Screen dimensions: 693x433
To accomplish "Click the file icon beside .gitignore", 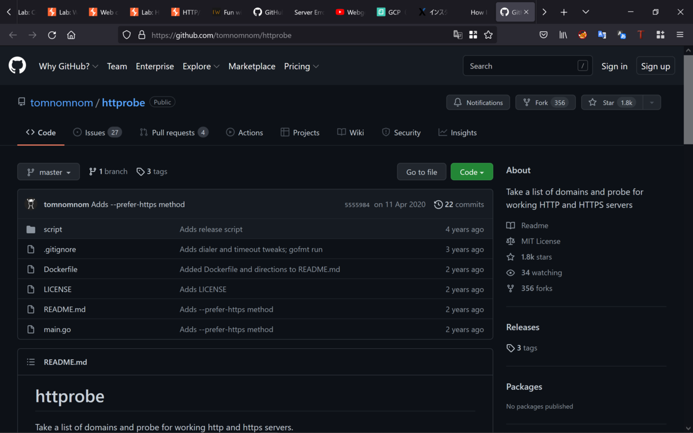I will tap(31, 249).
